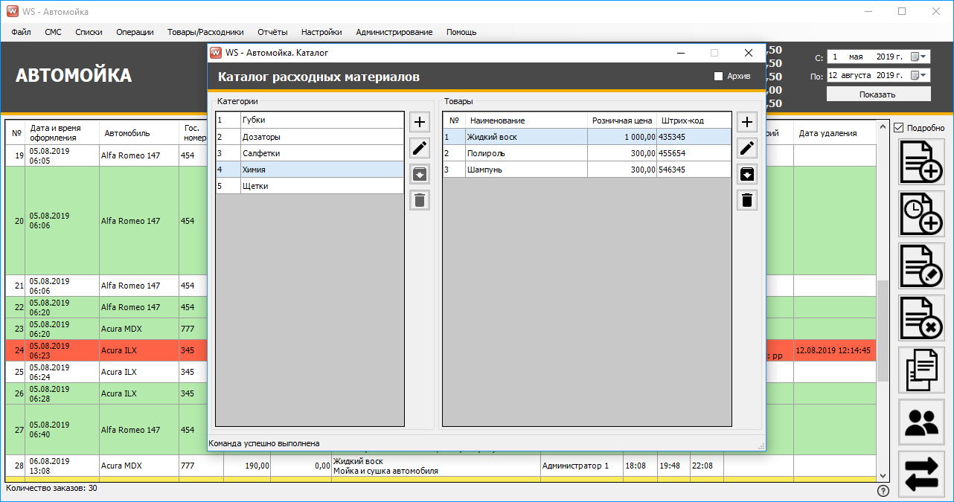The height and width of the screenshot is (502, 954).
Task: Open the clients icon with two people
Action: point(921,422)
